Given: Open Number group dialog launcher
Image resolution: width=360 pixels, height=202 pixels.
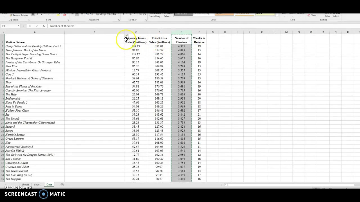Looking at the screenshot, I should pos(146,20).
